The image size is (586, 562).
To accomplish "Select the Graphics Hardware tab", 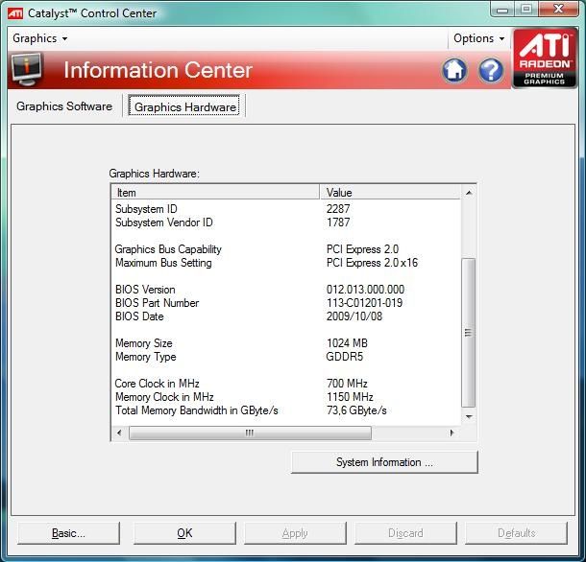I will 184,106.
